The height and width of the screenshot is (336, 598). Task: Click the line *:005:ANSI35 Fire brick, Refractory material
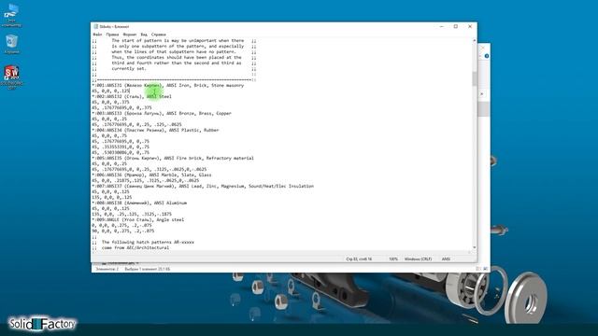click(173, 158)
